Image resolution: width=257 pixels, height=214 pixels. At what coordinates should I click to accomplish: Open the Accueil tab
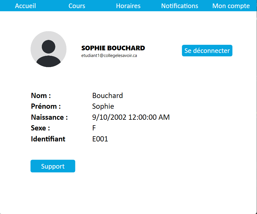pos(25,6)
